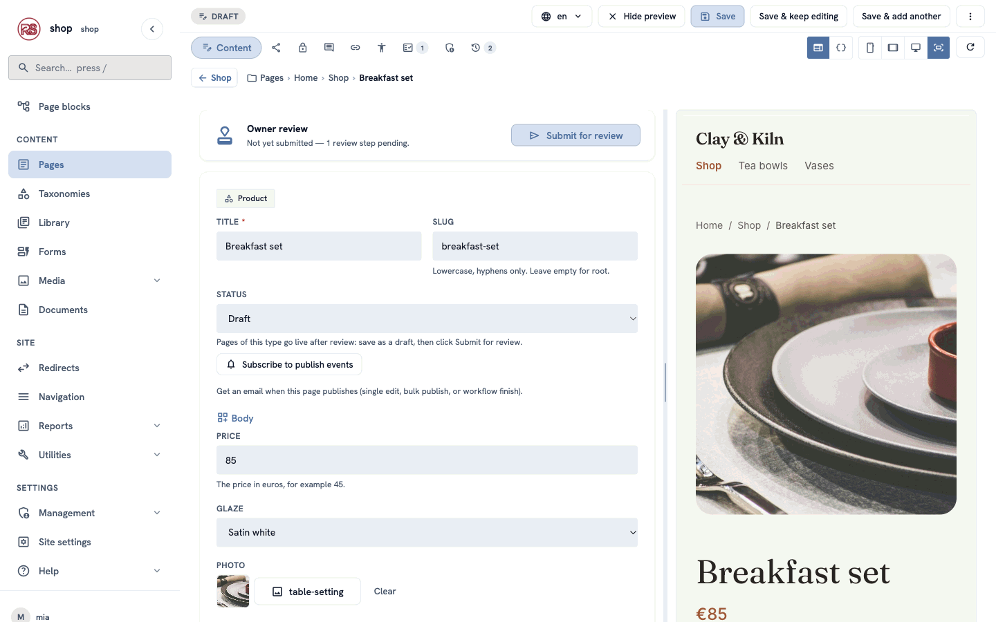The height and width of the screenshot is (622, 996).
Task: Click the table-setting photo thumbnail
Action: (233, 592)
